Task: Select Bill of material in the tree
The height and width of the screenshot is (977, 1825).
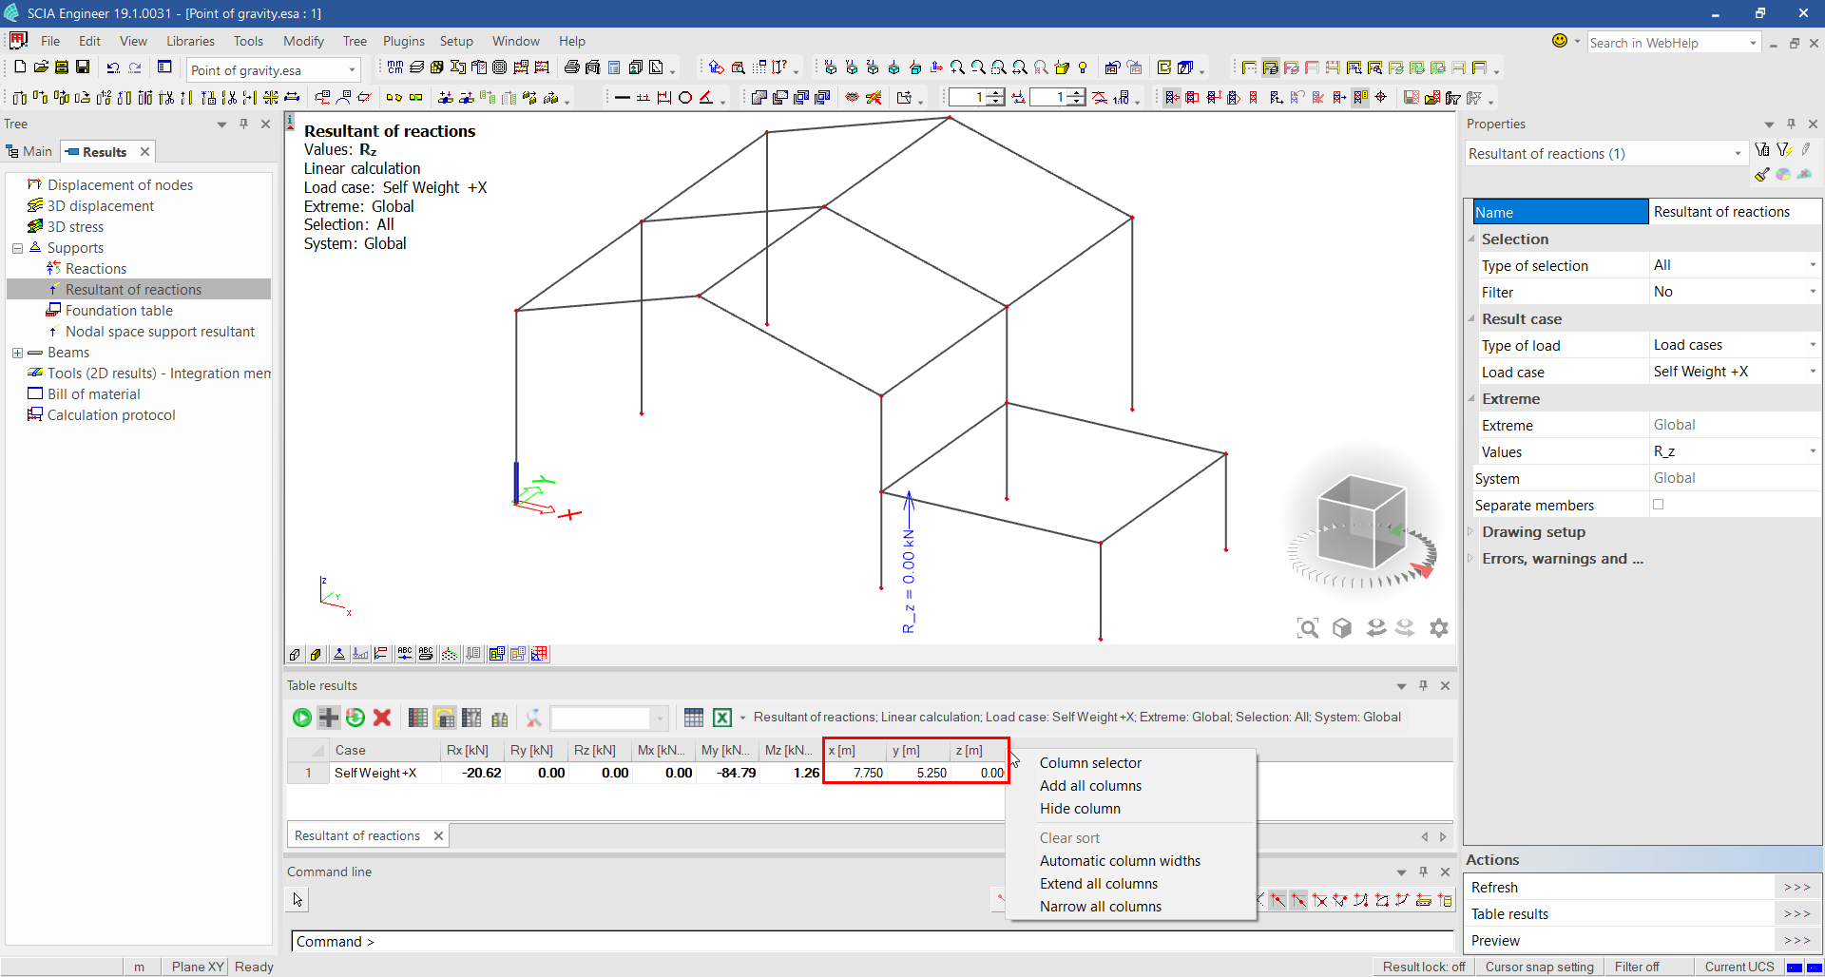Action: pos(94,394)
